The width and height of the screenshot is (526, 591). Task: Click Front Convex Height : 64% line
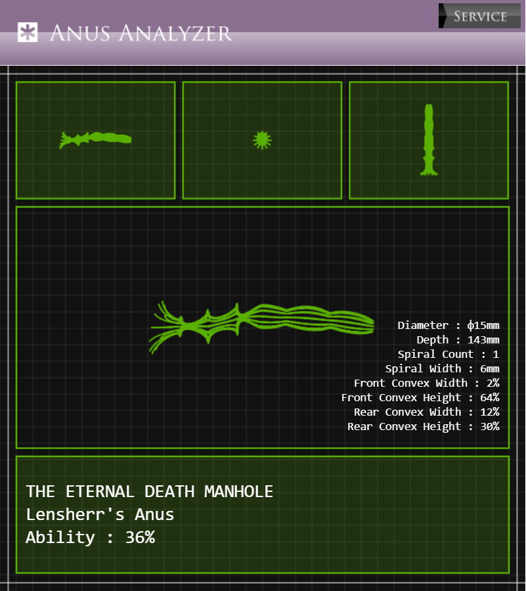420,397
